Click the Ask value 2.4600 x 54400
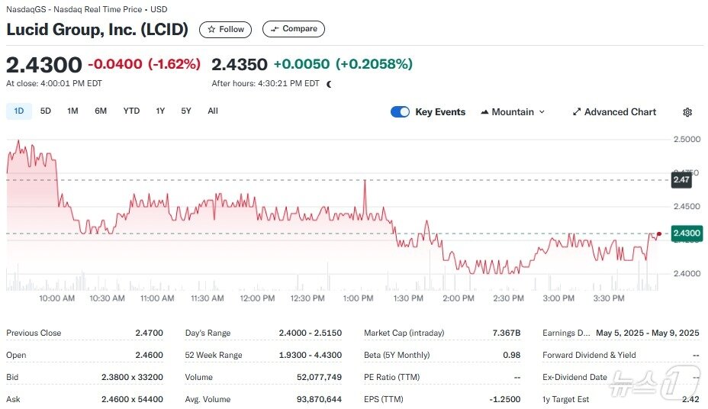 pyautogui.click(x=132, y=399)
